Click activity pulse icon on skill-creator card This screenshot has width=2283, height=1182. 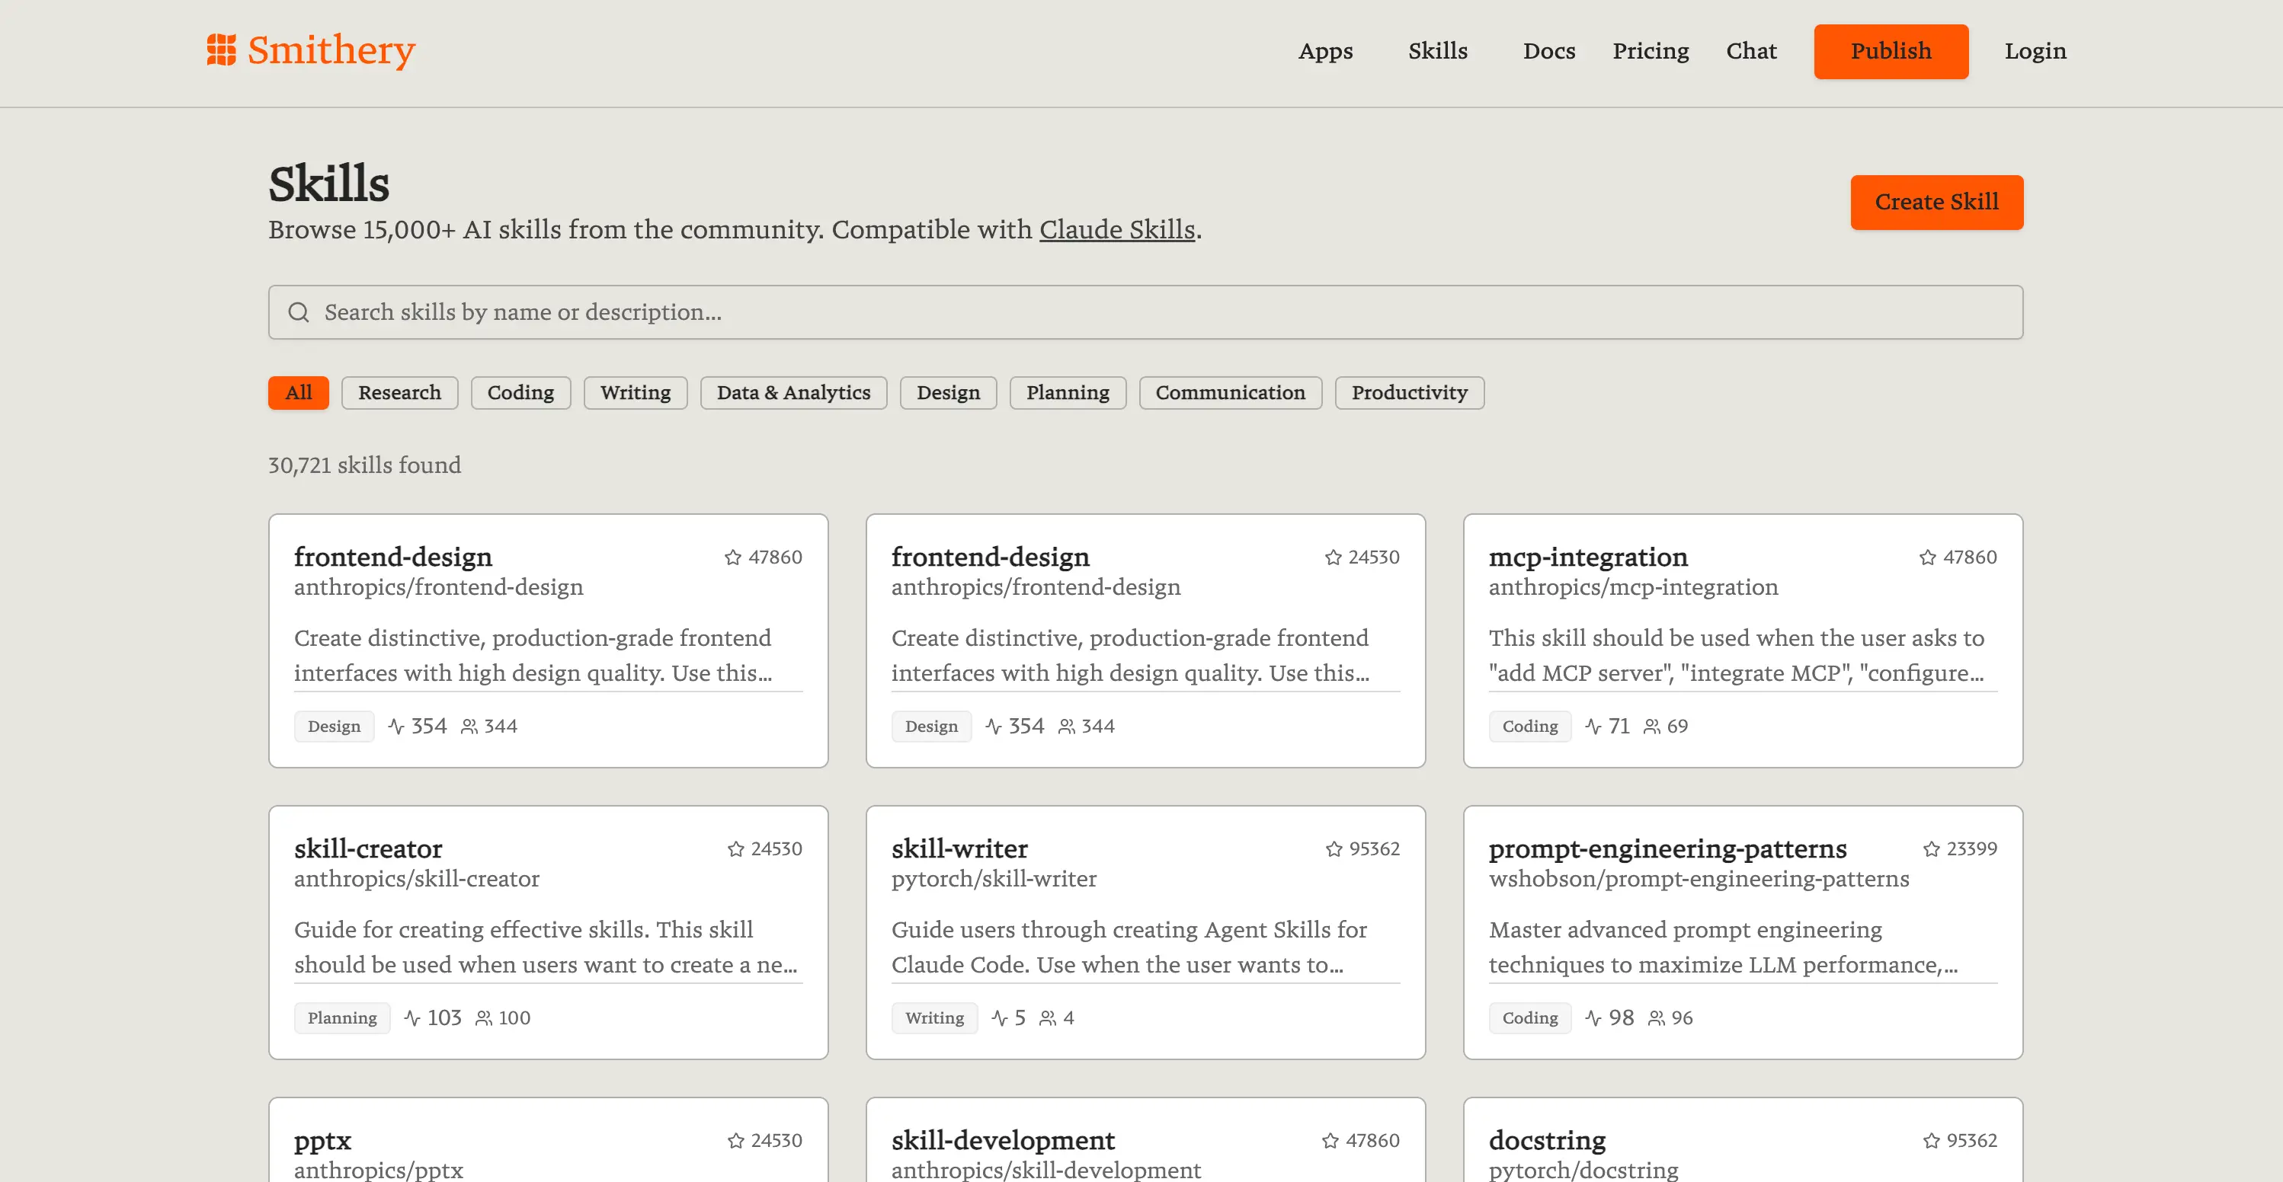(412, 1018)
